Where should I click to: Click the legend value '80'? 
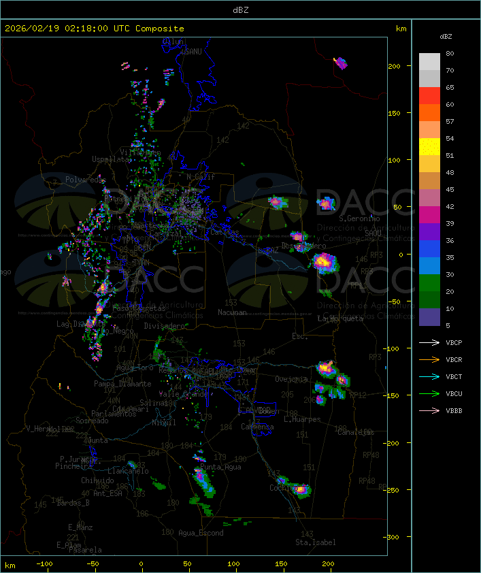[450, 53]
